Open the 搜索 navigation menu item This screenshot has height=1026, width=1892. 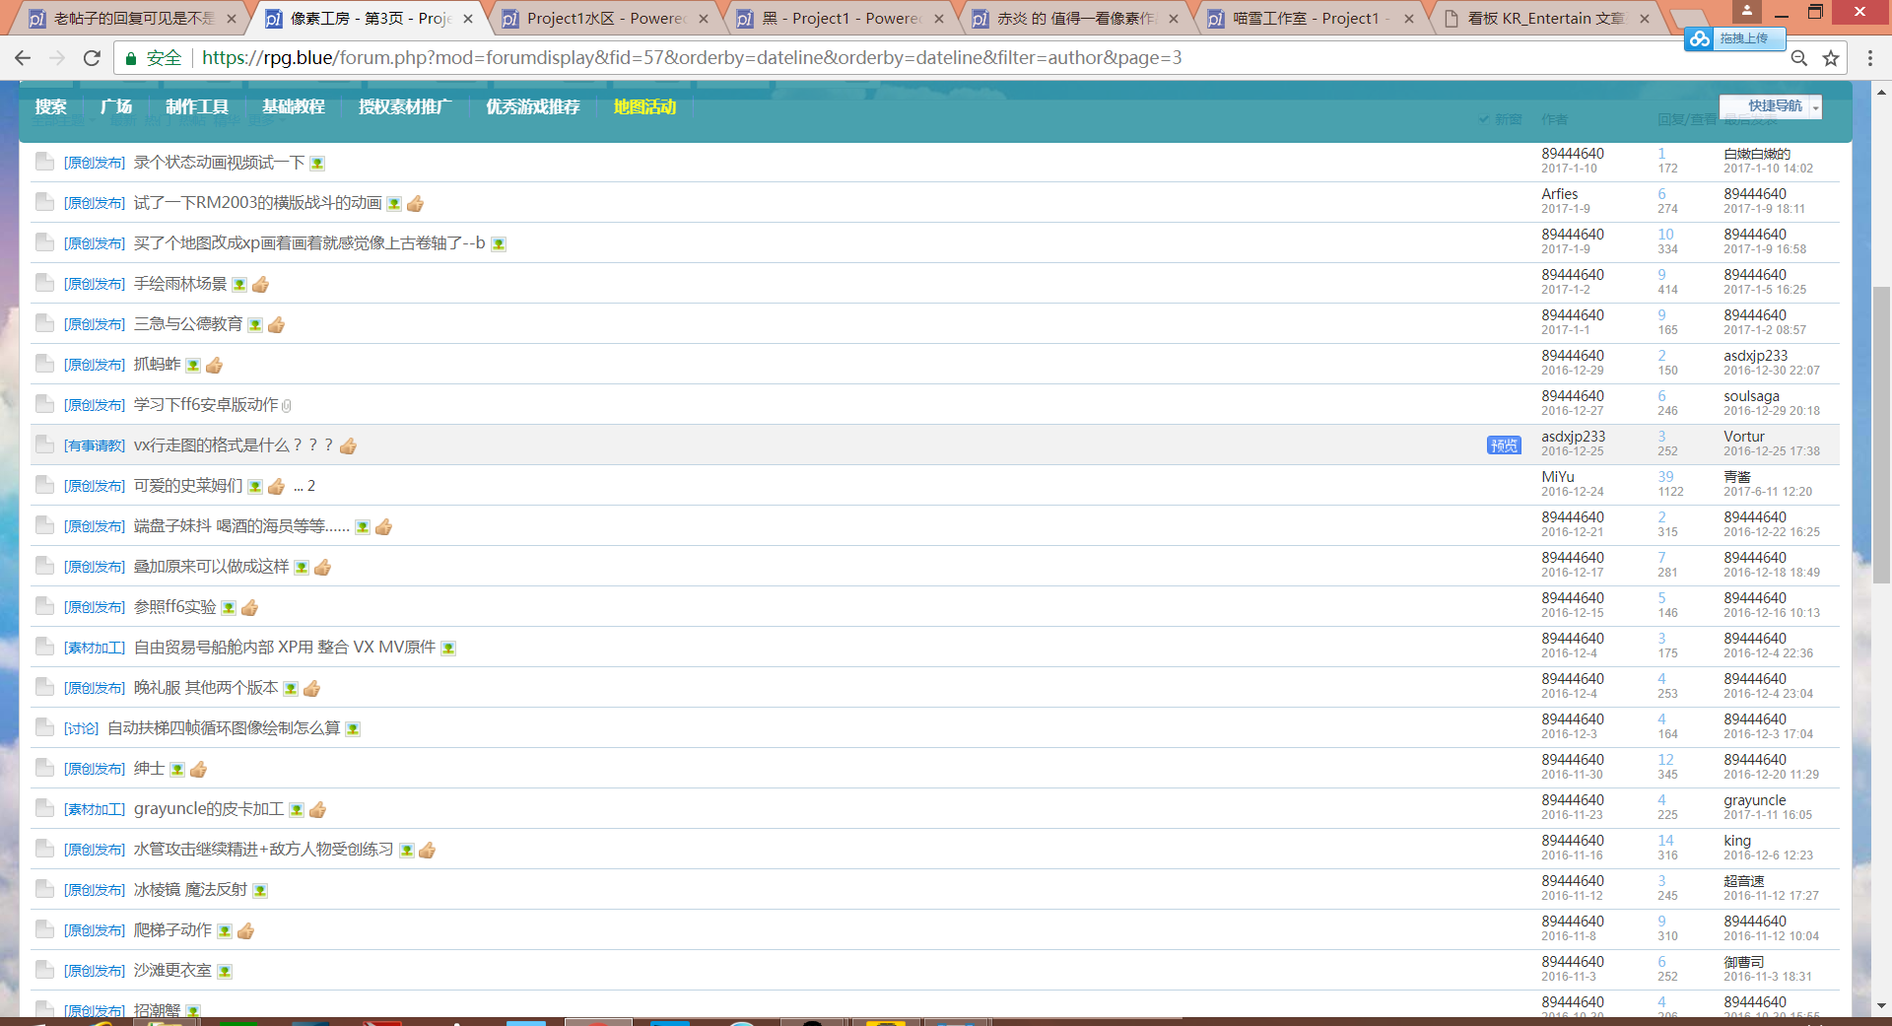50,107
